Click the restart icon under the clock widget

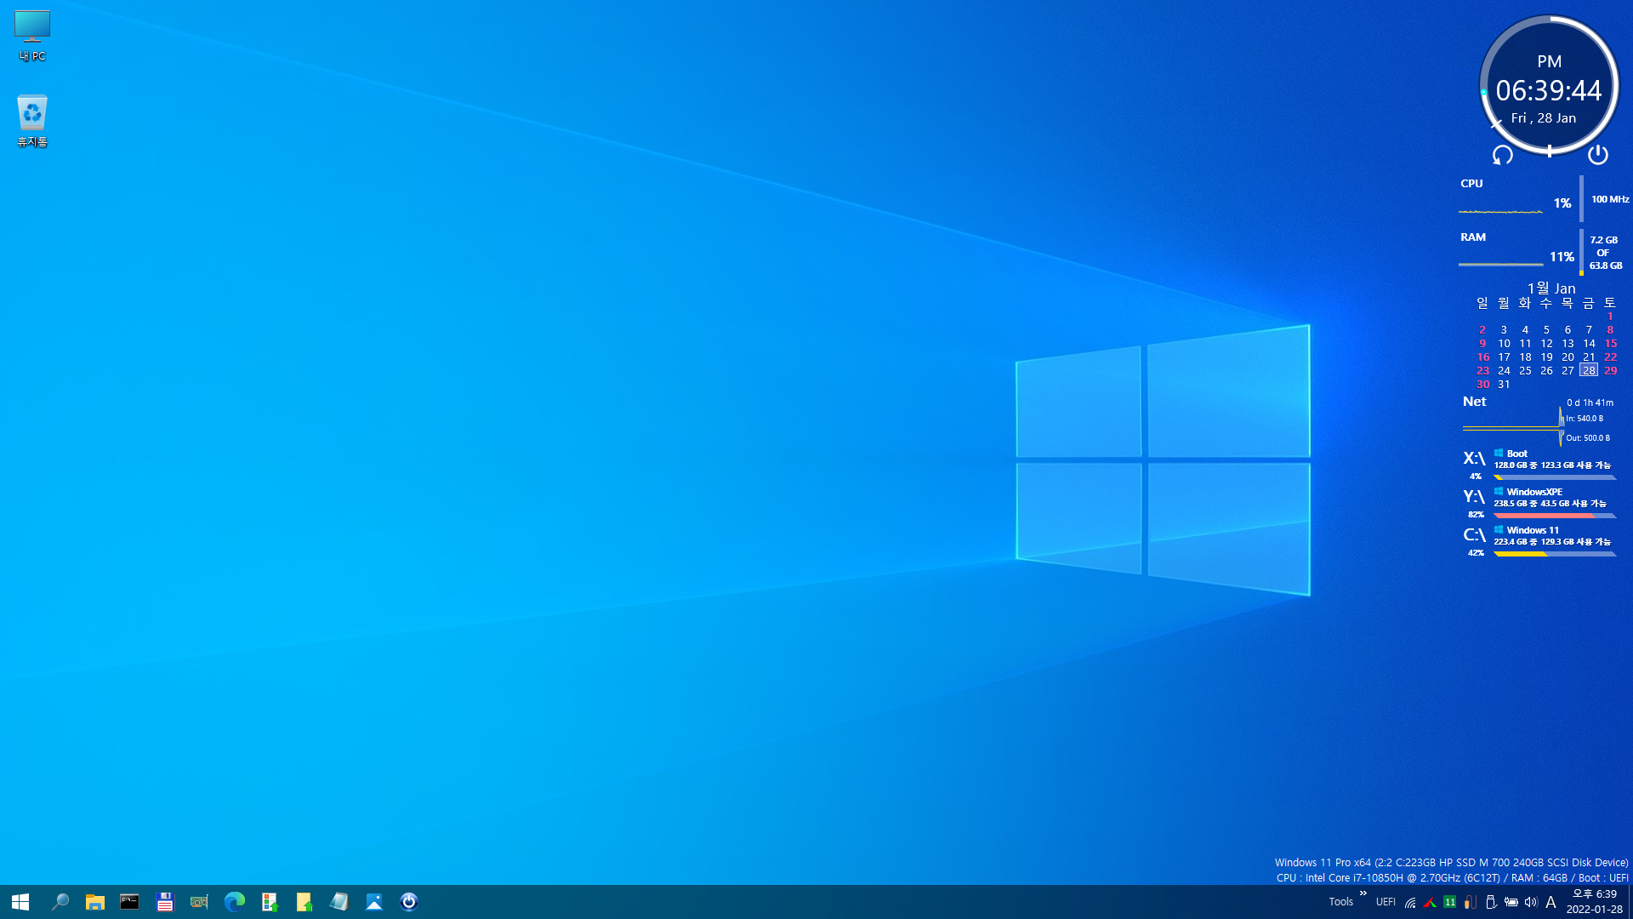coord(1502,155)
